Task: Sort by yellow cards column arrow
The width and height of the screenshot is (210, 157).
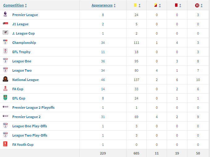Action: 139,6
